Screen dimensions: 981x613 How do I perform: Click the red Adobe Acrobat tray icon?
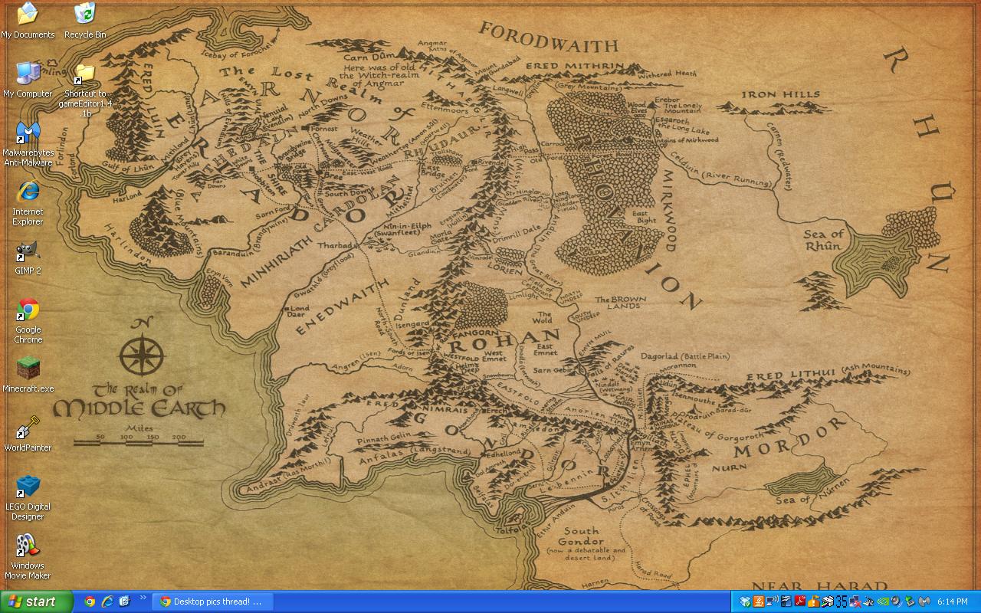[800, 602]
